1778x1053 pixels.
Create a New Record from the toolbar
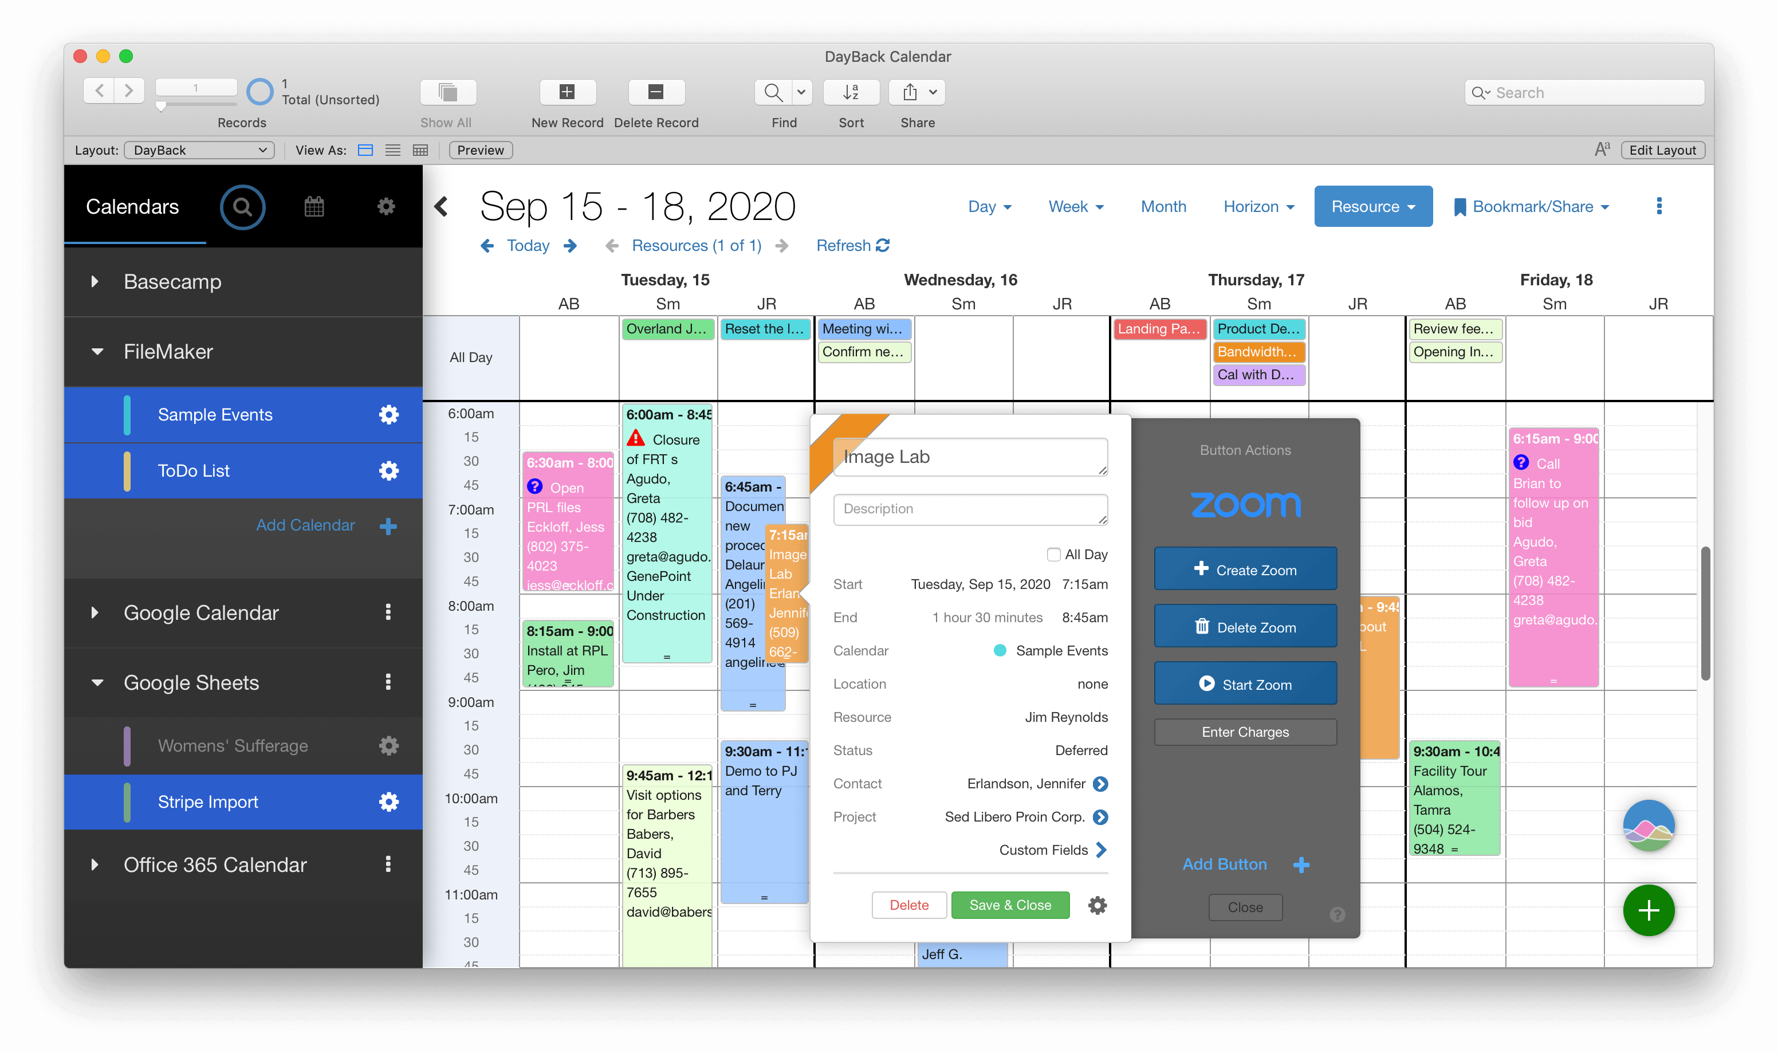pos(568,92)
